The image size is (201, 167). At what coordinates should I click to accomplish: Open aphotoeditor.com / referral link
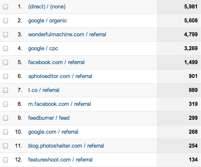pos(60,76)
